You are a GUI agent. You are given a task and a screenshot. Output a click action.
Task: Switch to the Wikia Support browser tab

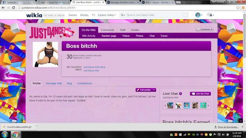158,2
